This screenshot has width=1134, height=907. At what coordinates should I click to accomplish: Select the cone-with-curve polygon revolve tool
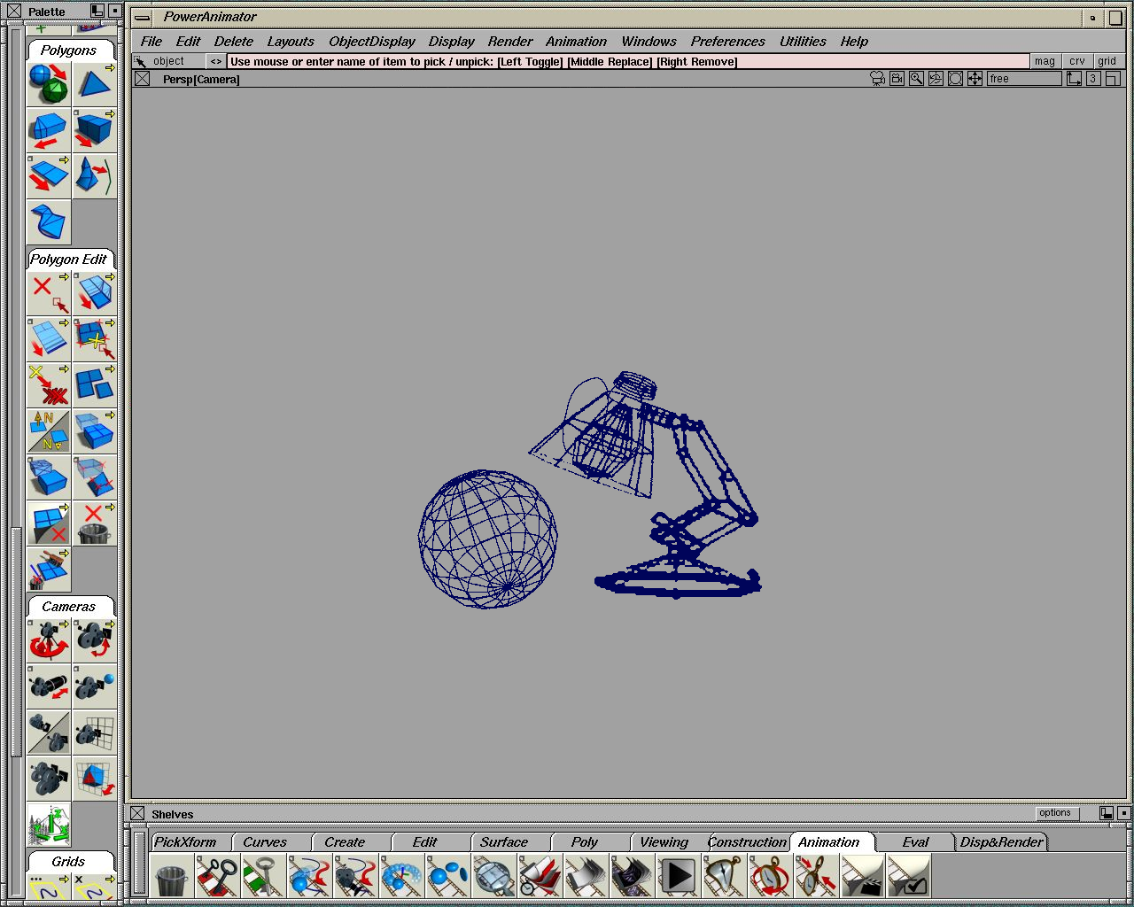coord(95,176)
